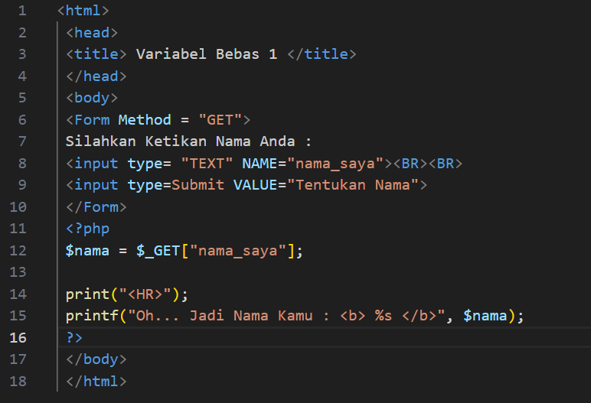Click the "TEXT" type value

207,163
